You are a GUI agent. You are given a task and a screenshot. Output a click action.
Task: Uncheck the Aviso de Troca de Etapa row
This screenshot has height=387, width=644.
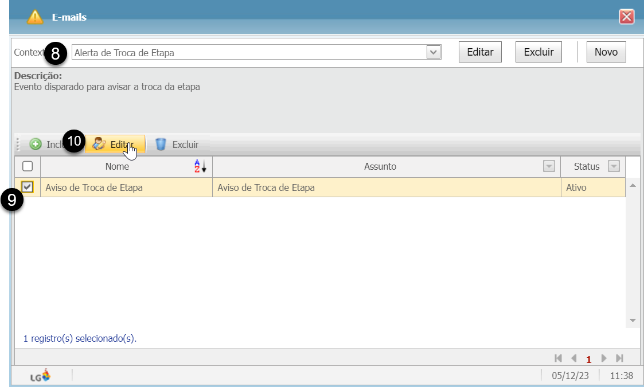(28, 187)
